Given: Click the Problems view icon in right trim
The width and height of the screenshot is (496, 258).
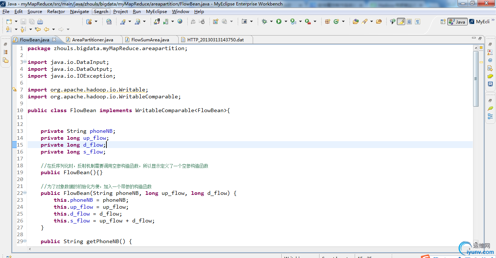Looking at the screenshot, I should pos(490,52).
